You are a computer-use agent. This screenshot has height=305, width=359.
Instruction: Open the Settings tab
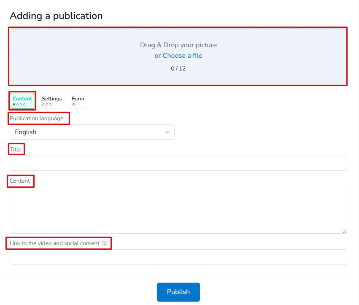52,101
